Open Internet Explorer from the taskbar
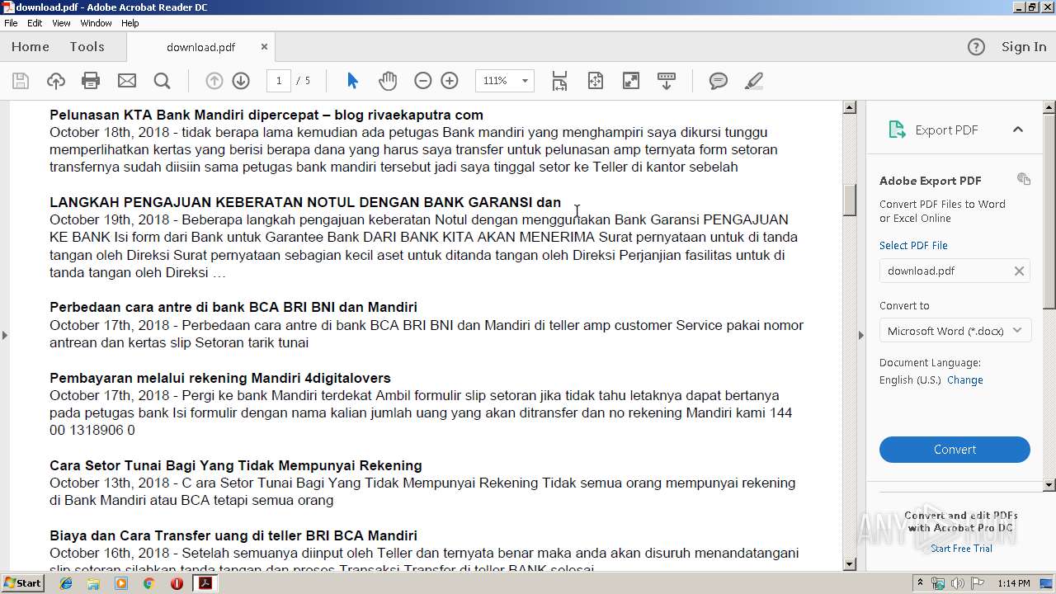This screenshot has height=594, width=1056. [66, 583]
